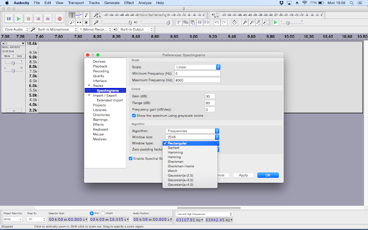
Task: Click the Pause transport button
Action: pos(9,18)
